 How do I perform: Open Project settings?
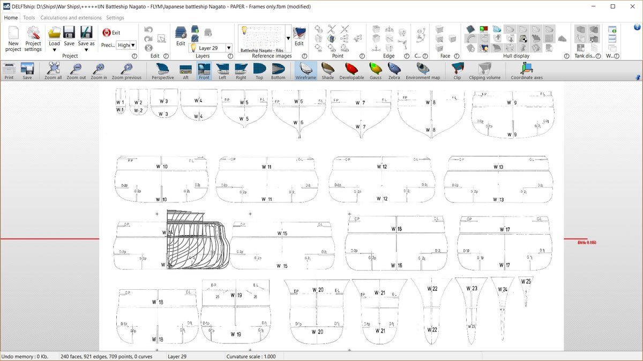33,38
